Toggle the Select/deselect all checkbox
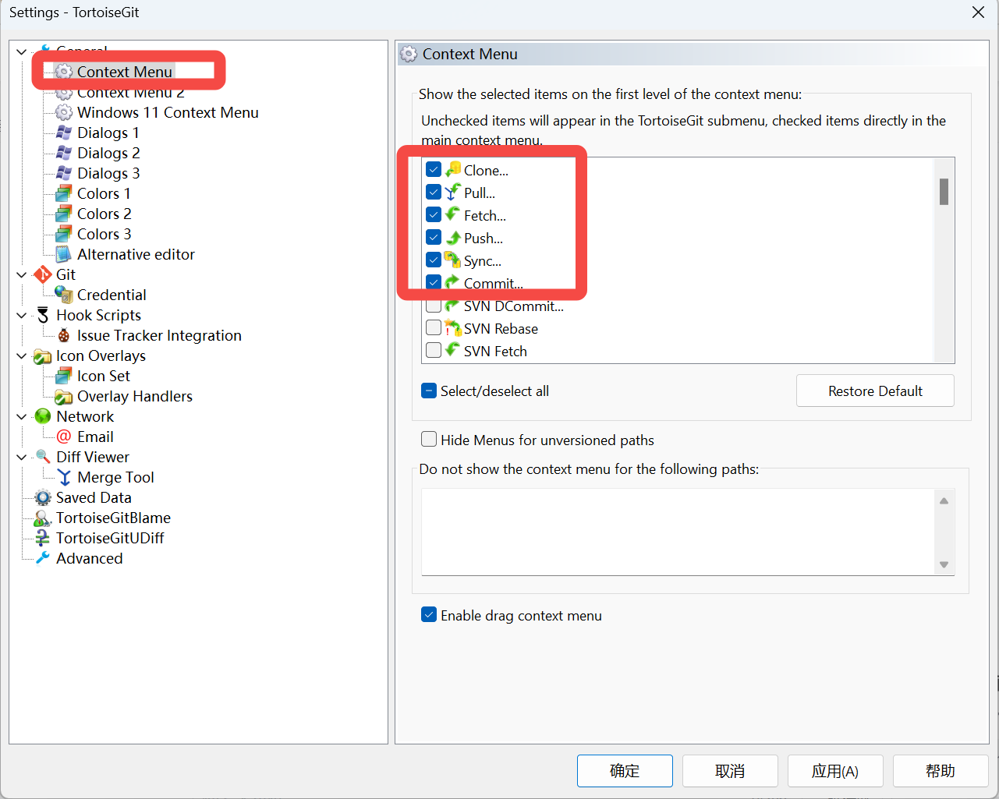Screen dimensions: 999x799 (429, 391)
